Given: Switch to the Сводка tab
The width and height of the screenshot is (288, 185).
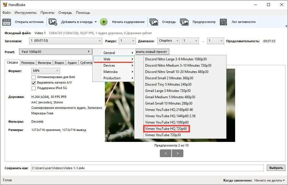Looking at the screenshot, I should 12,62.
